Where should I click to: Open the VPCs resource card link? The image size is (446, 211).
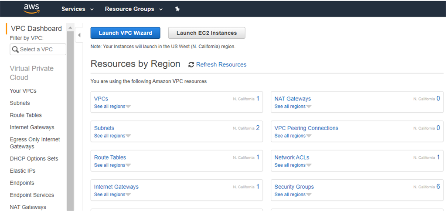(x=101, y=99)
